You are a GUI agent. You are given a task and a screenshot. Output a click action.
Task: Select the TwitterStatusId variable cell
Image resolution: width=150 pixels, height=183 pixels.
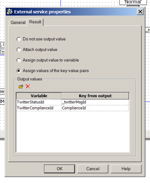point(39,102)
